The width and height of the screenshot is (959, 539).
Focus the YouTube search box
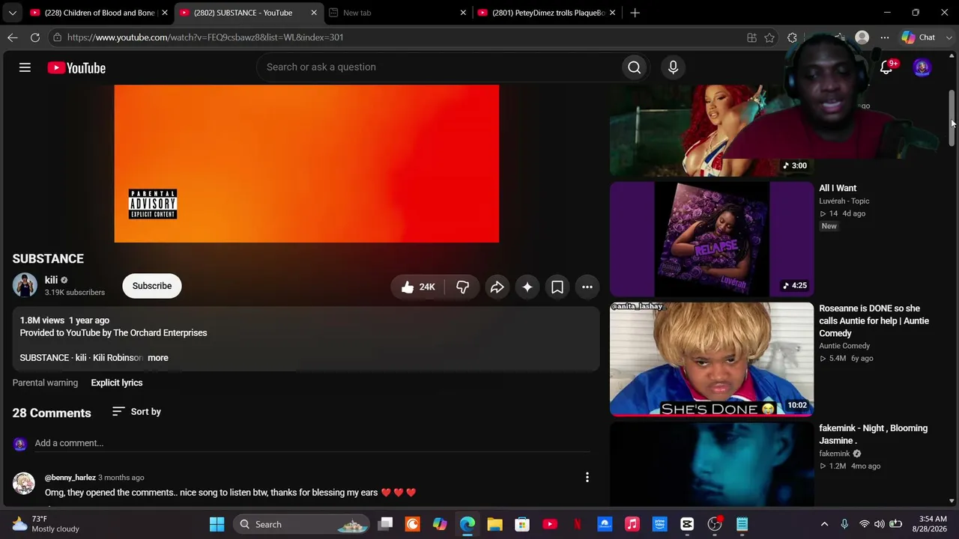(x=438, y=67)
